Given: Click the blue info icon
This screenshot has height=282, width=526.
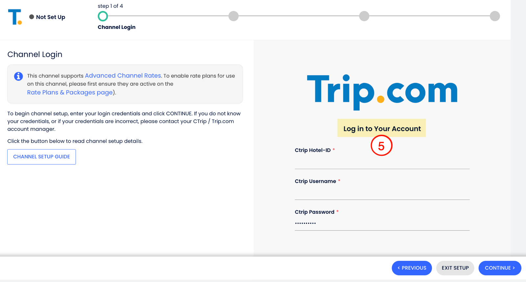Looking at the screenshot, I should 18,76.
